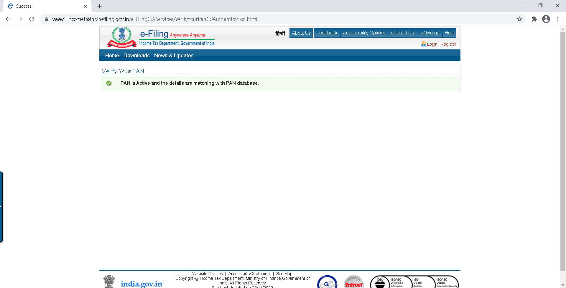The height and width of the screenshot is (288, 566).
Task: Click the Verify Your PAN heading
Action: coord(123,71)
